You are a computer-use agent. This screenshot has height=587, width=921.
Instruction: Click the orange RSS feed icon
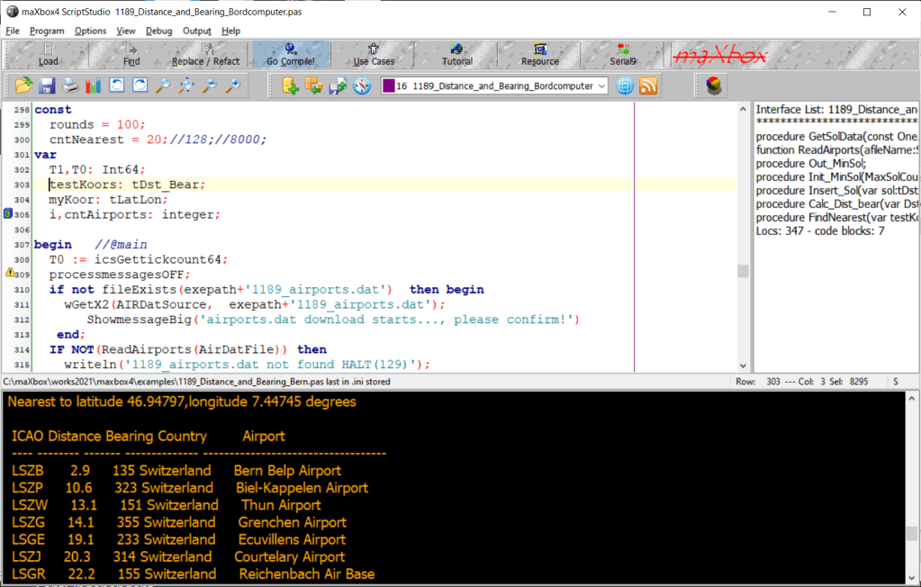tap(647, 86)
